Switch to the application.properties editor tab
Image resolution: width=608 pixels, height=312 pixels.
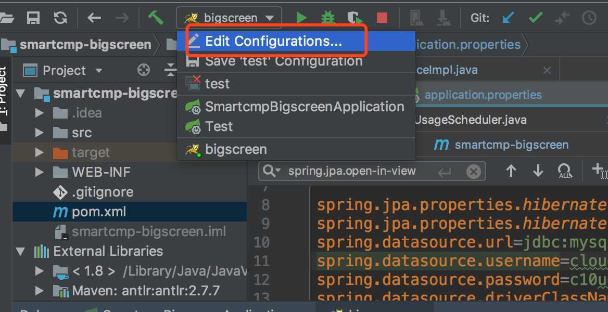[x=483, y=95]
